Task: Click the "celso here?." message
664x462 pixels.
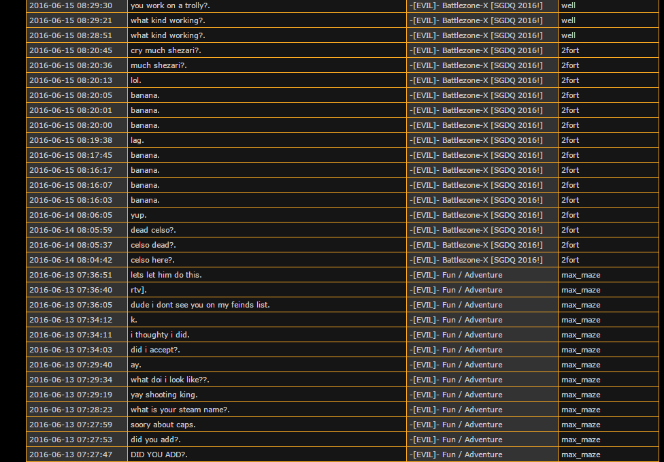Action: click(152, 260)
